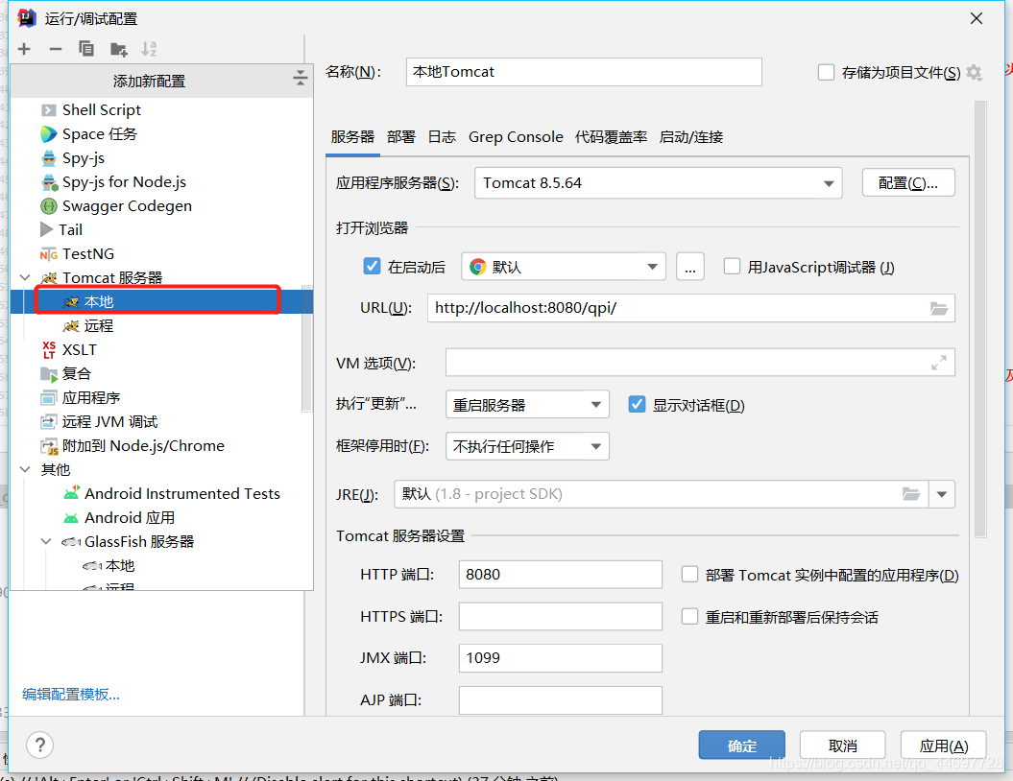Open the 启动/连接 tab
Viewport: 1013px width, 781px height.
pos(691,137)
